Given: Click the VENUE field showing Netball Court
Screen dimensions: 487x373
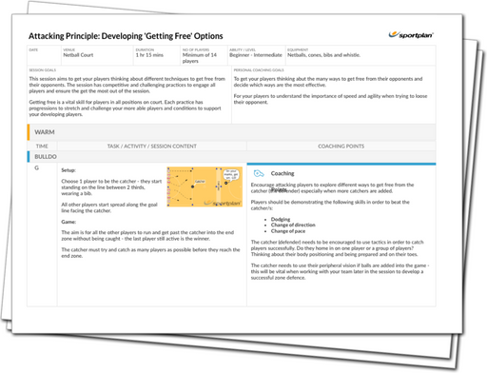Looking at the screenshot, I should point(97,55).
